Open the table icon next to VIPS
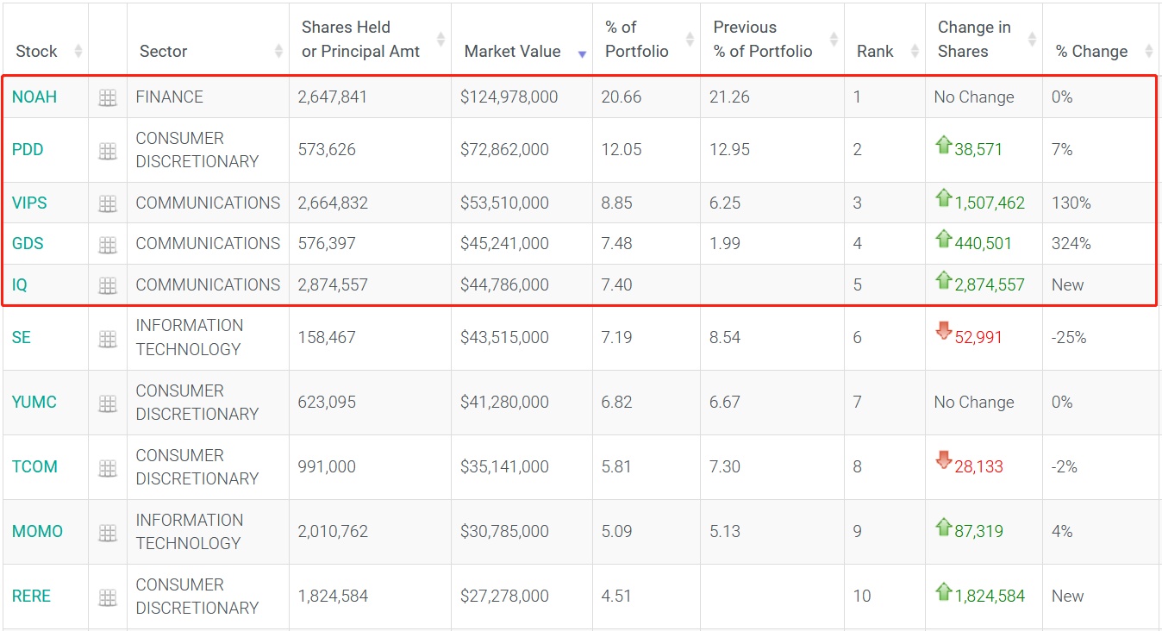Image resolution: width=1162 pixels, height=631 pixels. [108, 204]
